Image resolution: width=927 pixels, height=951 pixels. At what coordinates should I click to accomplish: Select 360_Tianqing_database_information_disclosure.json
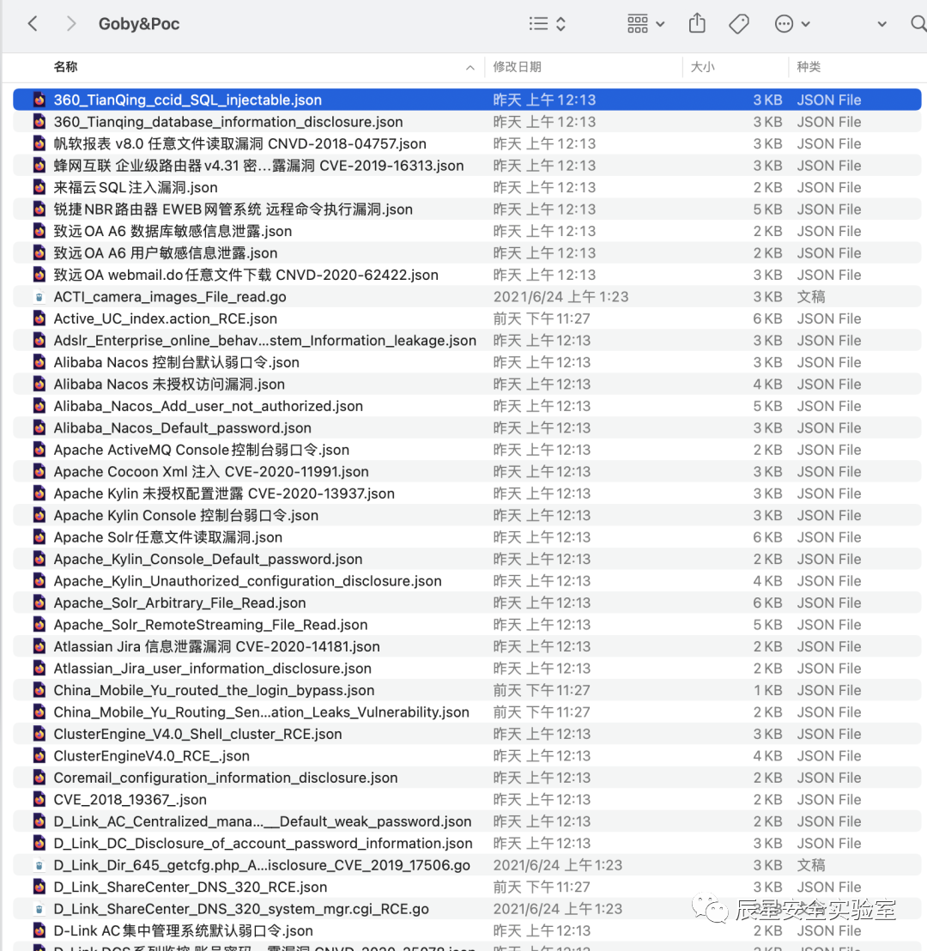[467, 121]
